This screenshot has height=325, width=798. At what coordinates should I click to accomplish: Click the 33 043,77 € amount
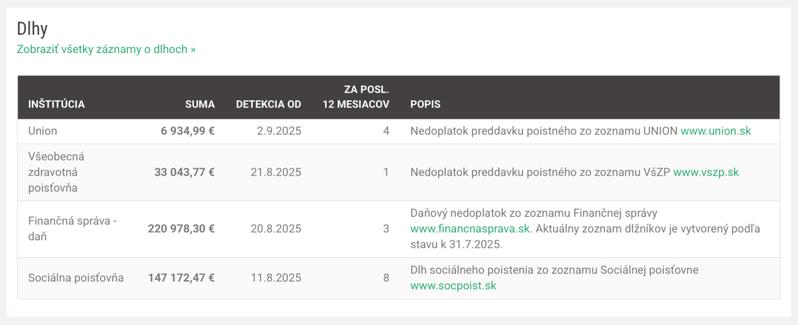(184, 172)
